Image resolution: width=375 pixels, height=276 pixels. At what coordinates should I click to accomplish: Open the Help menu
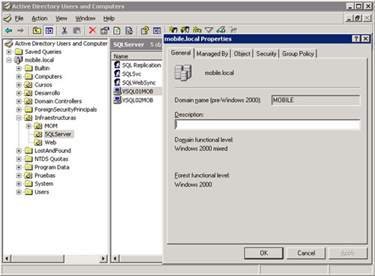(109, 19)
